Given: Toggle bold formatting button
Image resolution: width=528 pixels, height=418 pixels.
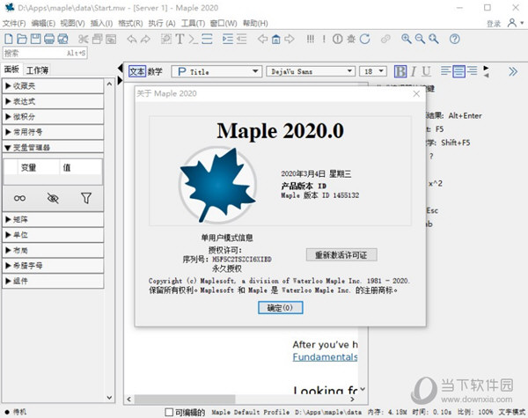Looking at the screenshot, I should pos(401,71).
